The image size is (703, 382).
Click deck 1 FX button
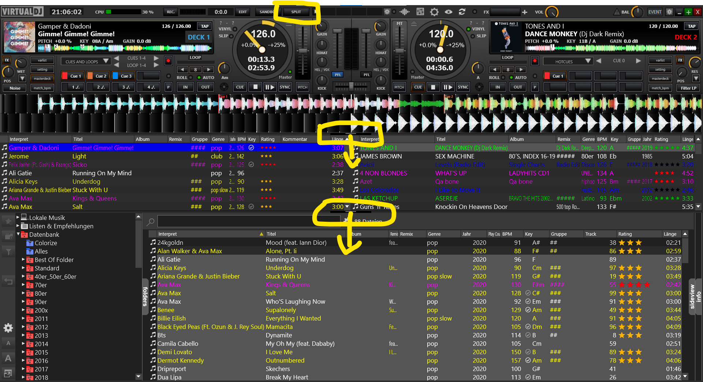[x=7, y=60]
